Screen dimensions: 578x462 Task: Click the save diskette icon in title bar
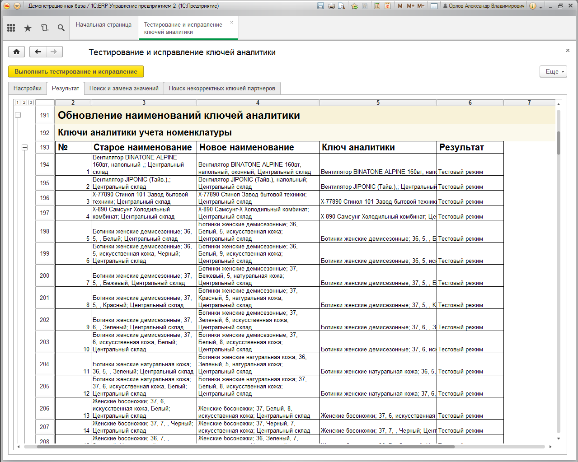[320, 6]
